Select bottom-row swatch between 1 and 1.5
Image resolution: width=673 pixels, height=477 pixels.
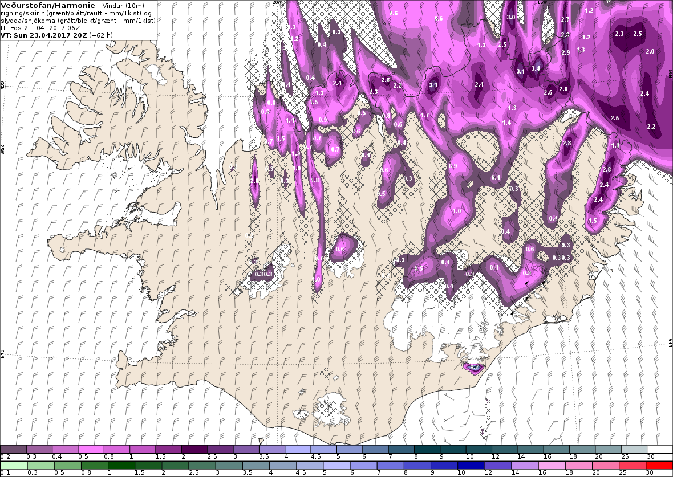coord(121,466)
